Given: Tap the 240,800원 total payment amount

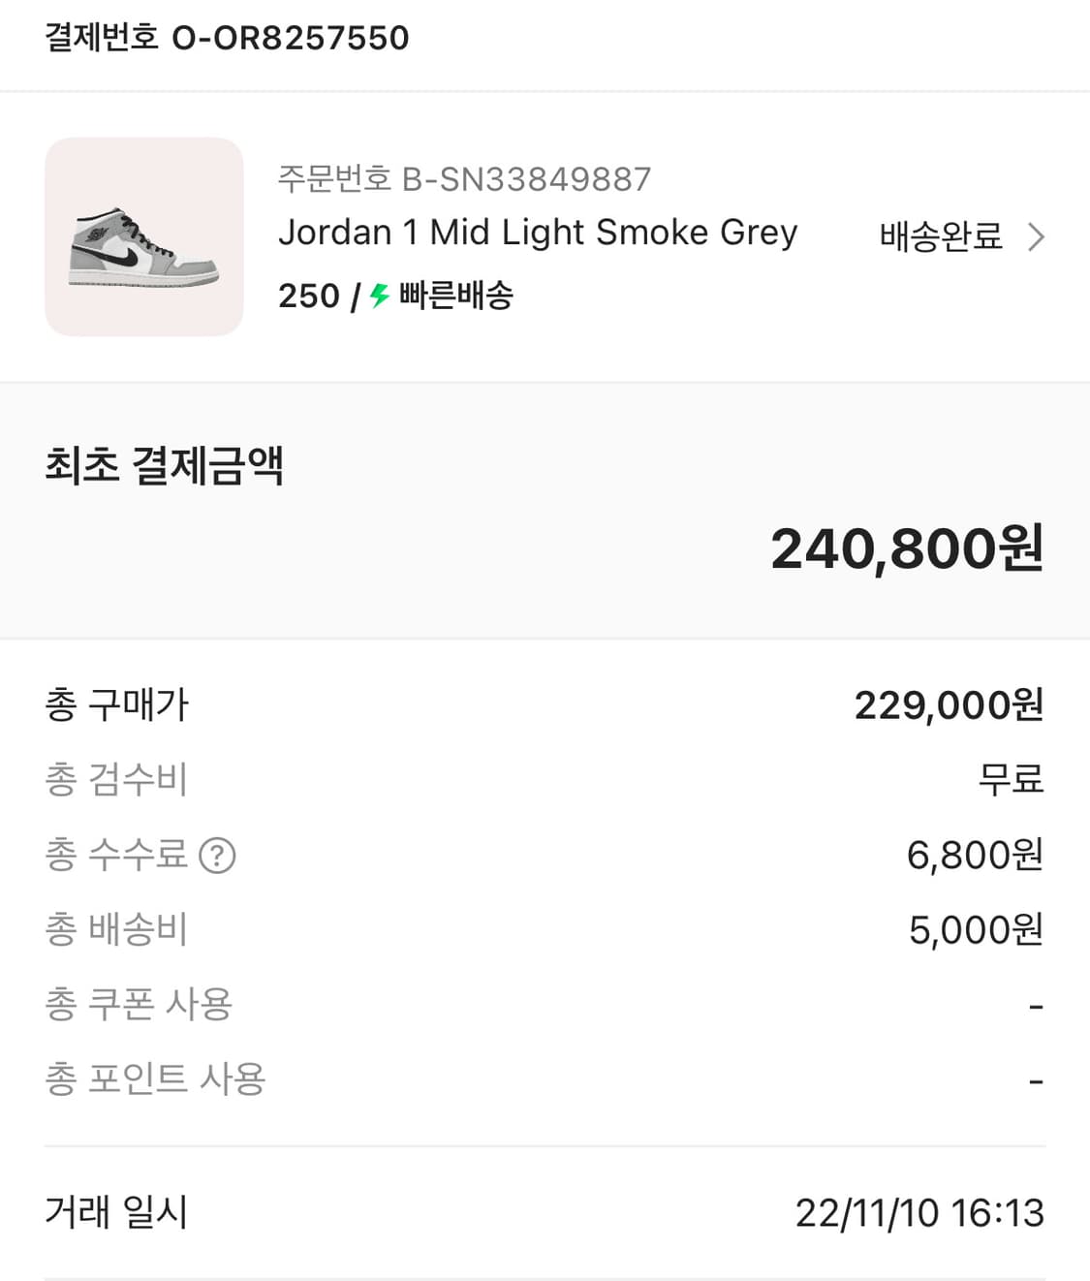Looking at the screenshot, I should point(907,548).
